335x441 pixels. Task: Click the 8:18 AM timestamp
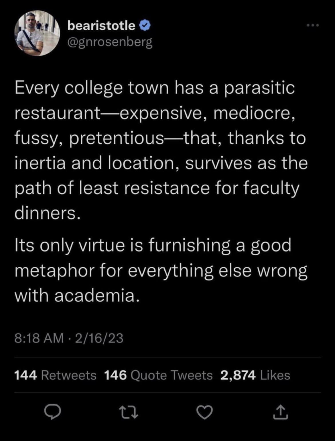(x=39, y=338)
